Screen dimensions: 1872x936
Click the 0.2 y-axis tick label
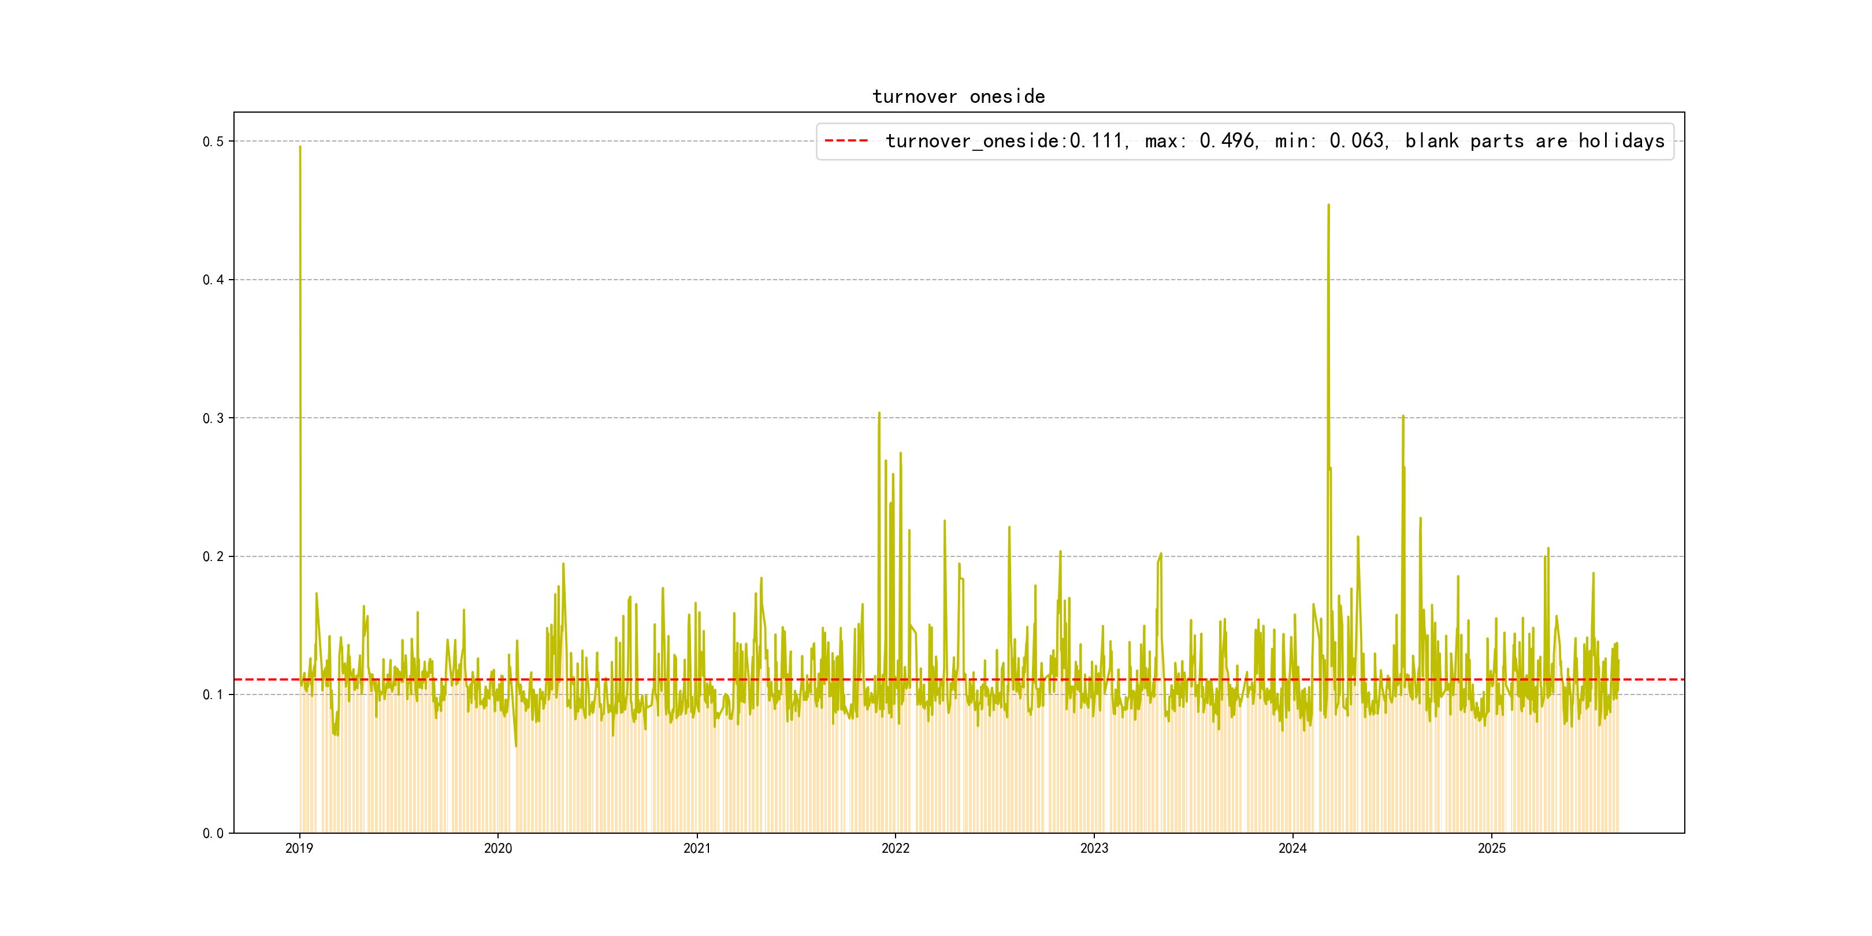pyautogui.click(x=213, y=556)
